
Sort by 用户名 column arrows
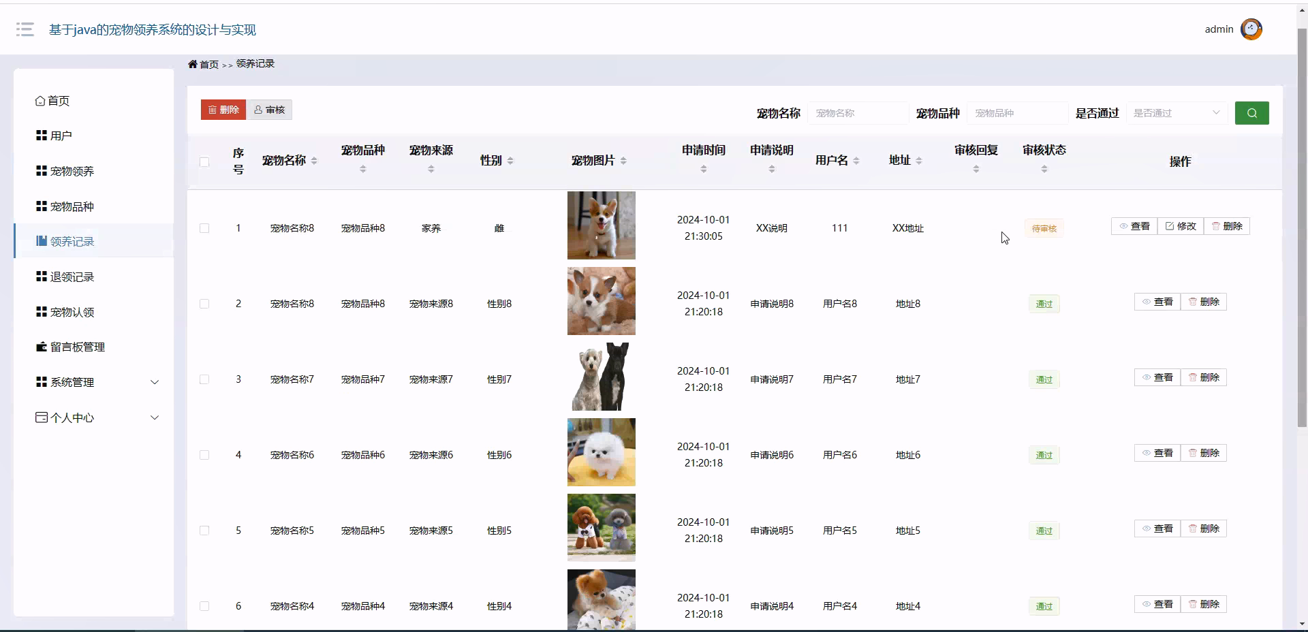[x=856, y=161]
